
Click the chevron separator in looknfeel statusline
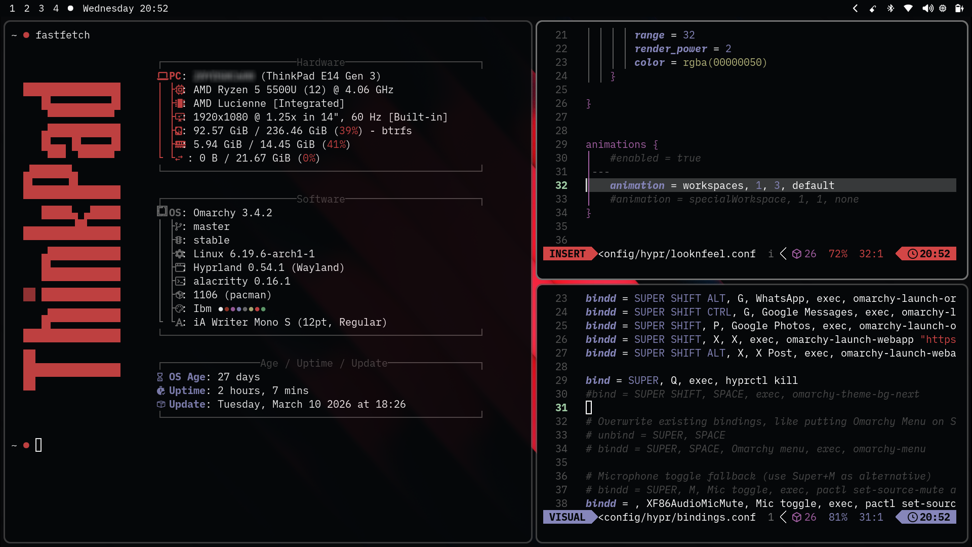coord(783,254)
